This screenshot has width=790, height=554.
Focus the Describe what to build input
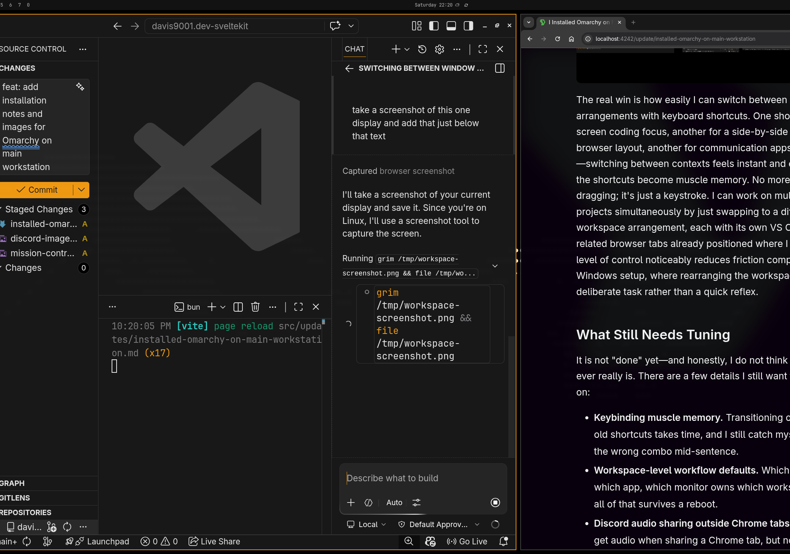[423, 478]
